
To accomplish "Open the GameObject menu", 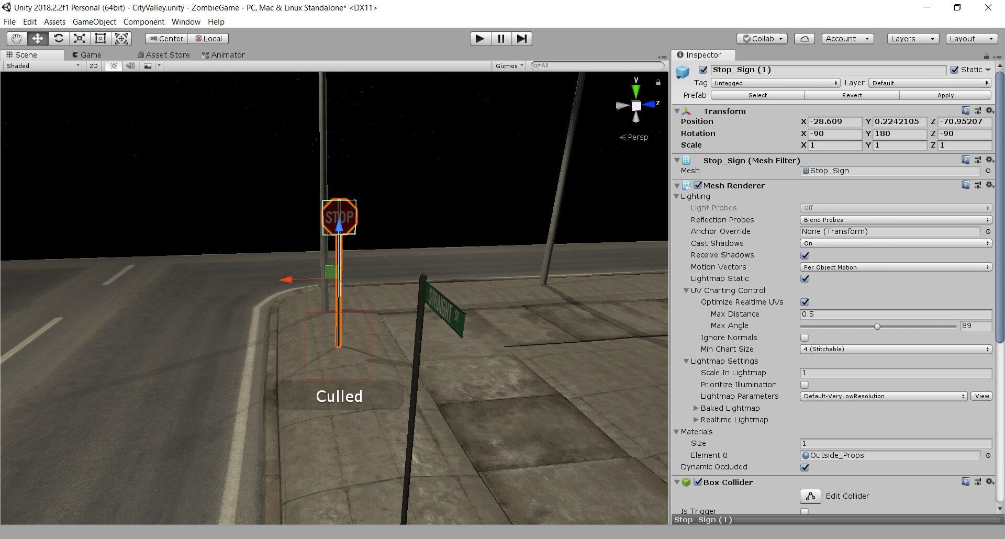I will pyautogui.click(x=94, y=21).
